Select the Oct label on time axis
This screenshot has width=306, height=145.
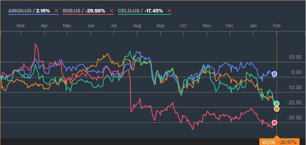click(183, 25)
